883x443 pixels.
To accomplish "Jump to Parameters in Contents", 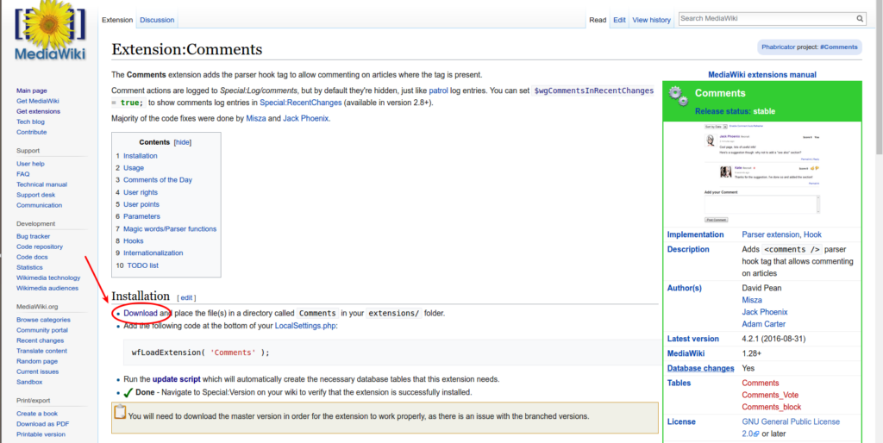I will [141, 216].
